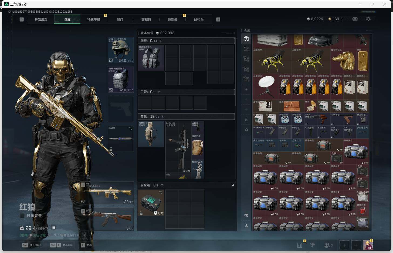Click the swap icon on safe box

click(161, 192)
